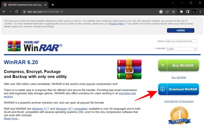
Task: Open the 32 bit version link
Action: coord(179,101)
